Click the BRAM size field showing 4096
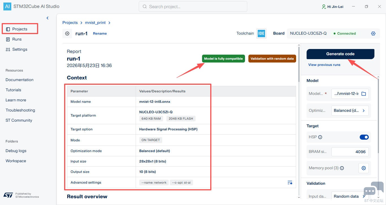 (350, 152)
